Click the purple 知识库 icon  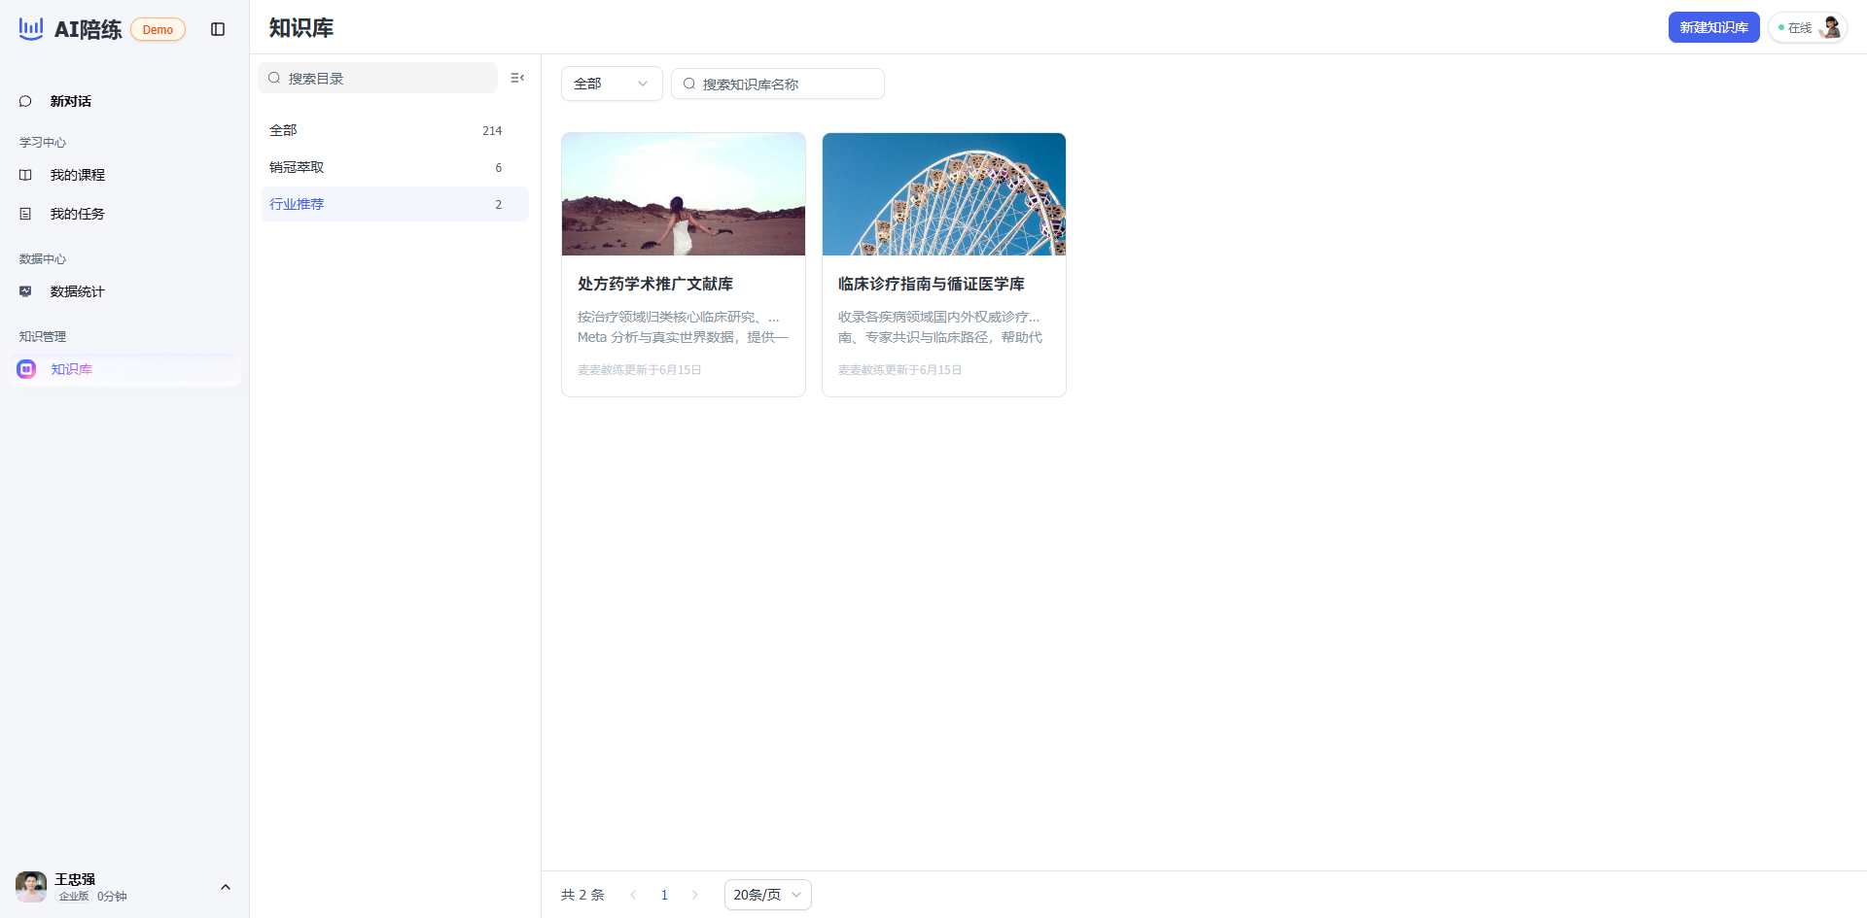point(26,369)
